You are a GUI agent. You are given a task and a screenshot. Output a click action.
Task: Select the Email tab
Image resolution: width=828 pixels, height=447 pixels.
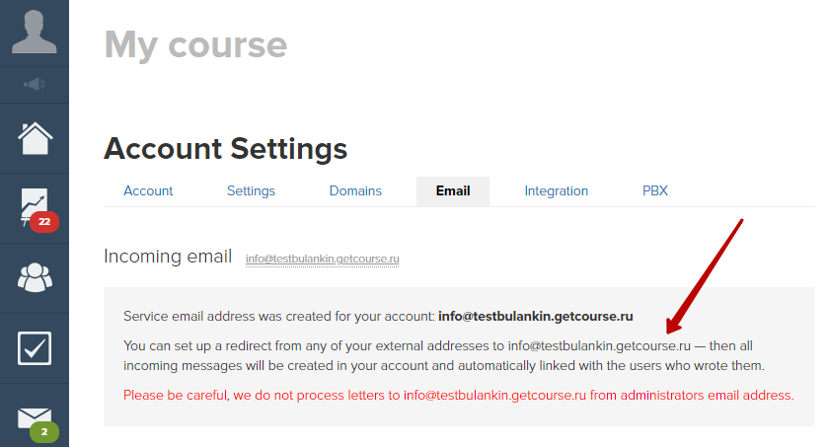pos(453,191)
